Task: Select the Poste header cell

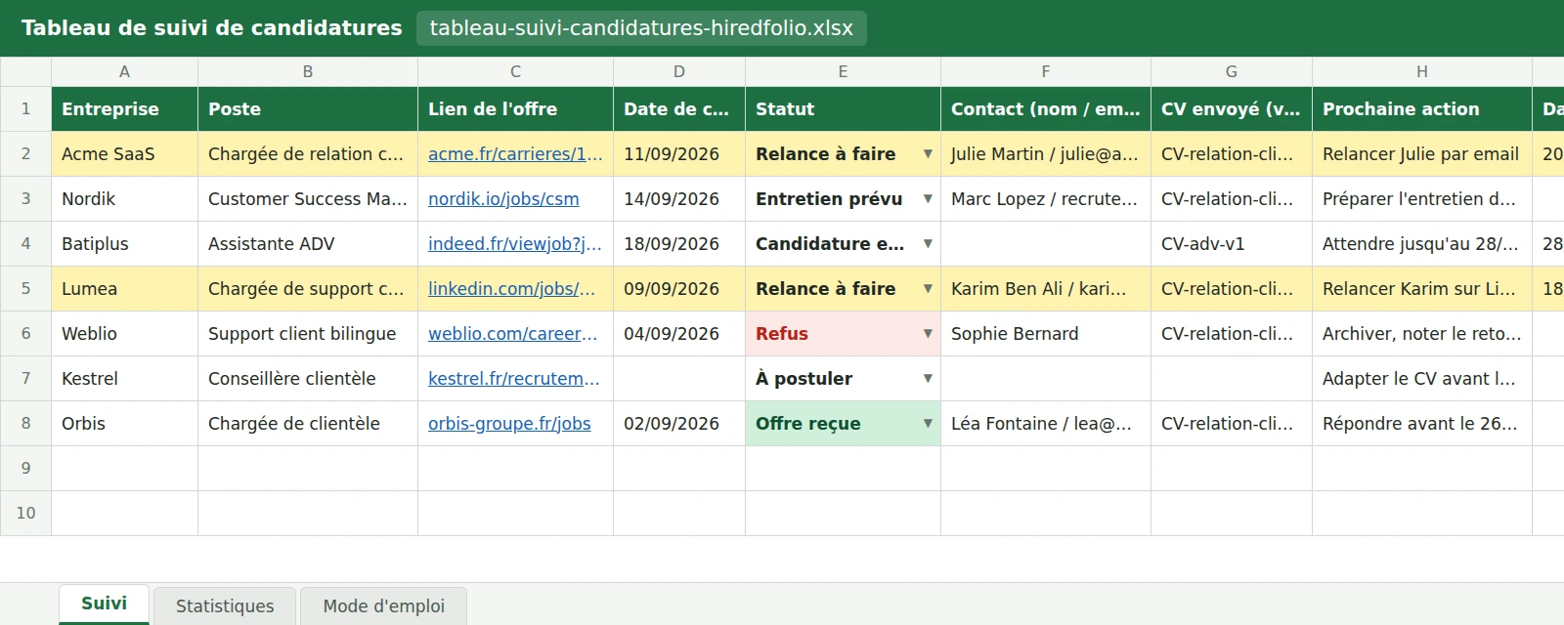Action: point(308,109)
